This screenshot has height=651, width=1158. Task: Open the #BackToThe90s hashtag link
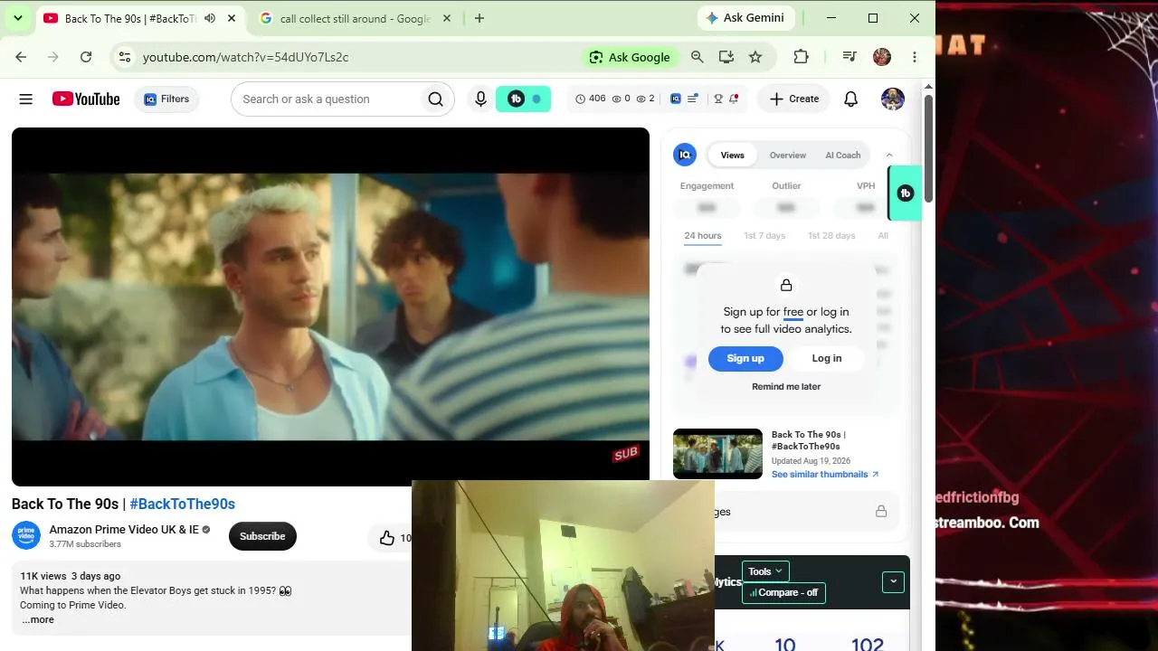(x=183, y=505)
